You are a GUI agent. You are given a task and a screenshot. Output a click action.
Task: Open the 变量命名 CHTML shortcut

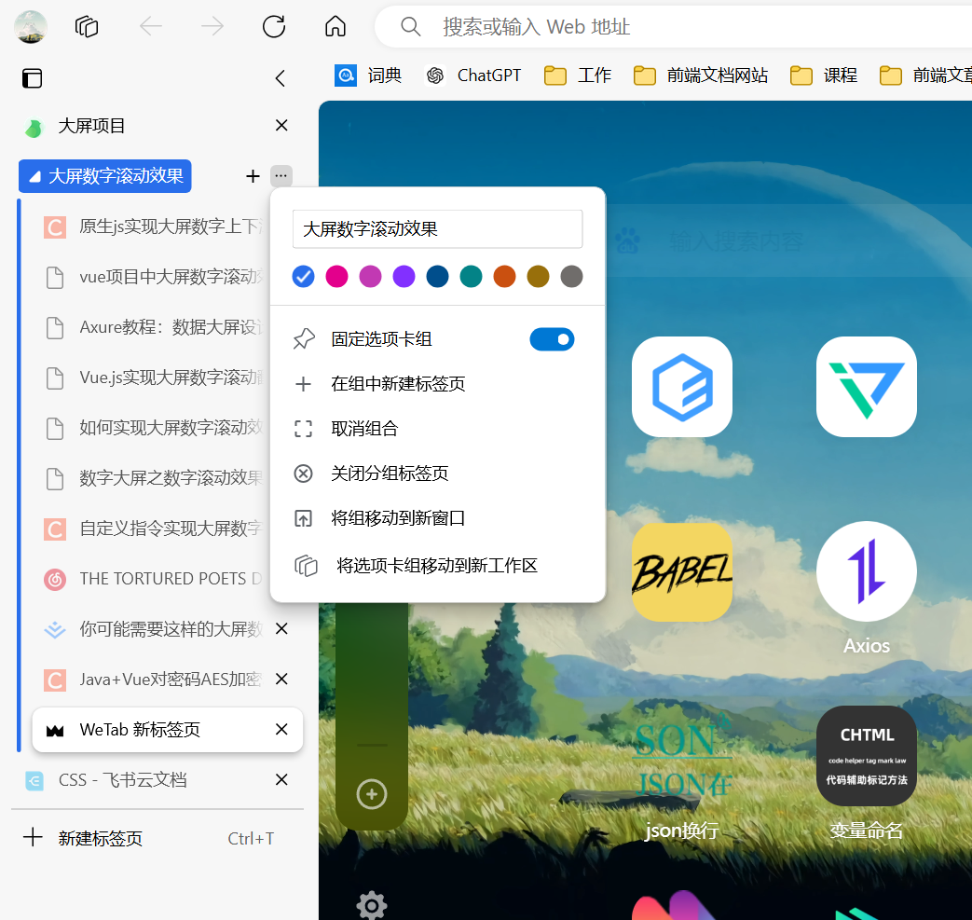(x=866, y=755)
